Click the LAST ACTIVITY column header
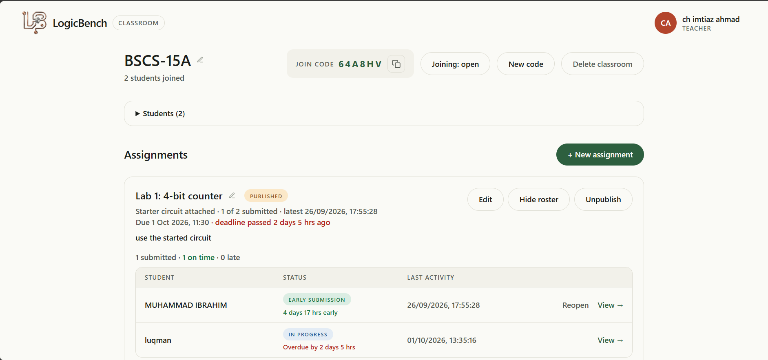768x360 pixels. pos(431,278)
